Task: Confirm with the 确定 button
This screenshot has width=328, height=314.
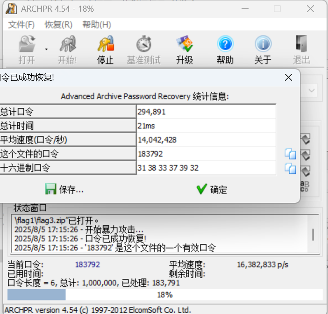Action: (212, 189)
